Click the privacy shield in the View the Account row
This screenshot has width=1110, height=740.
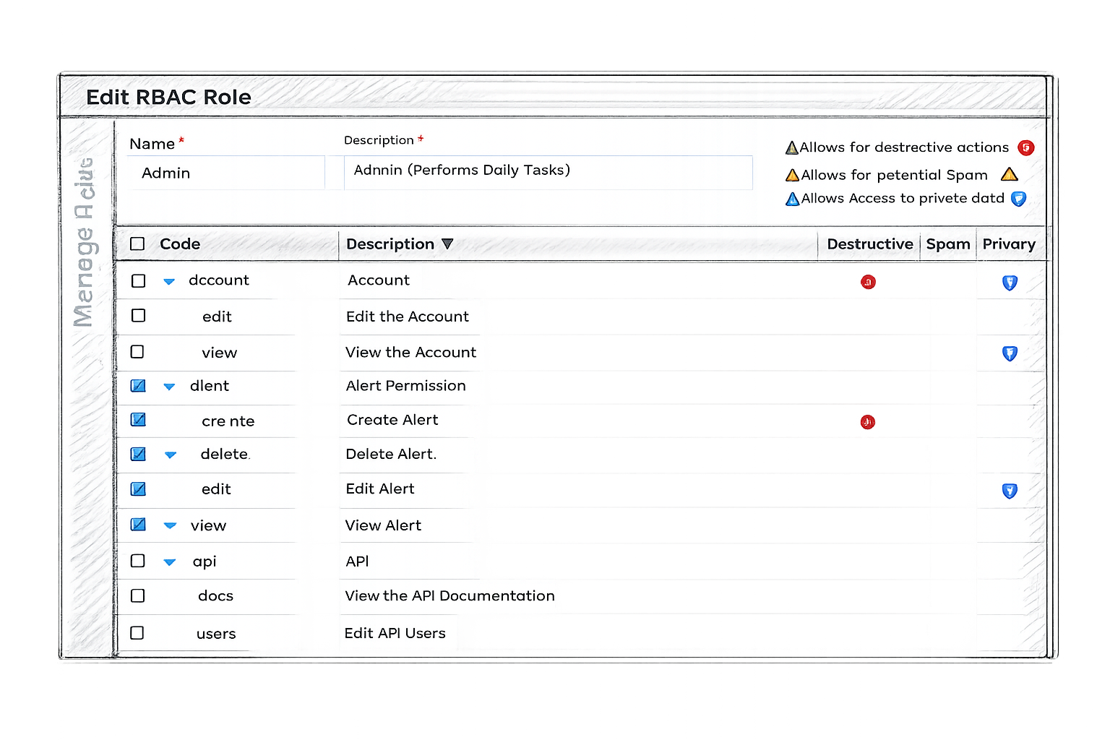[1010, 353]
